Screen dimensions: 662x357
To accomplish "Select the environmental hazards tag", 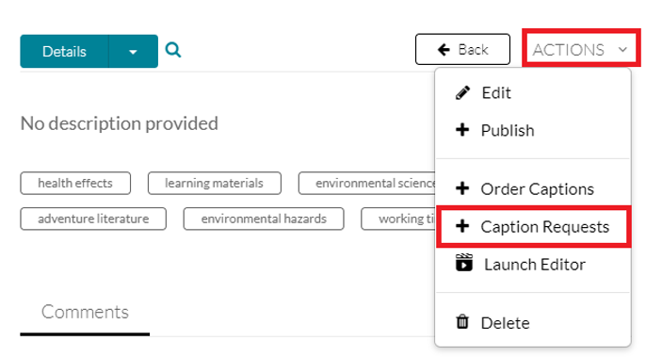I will (x=264, y=219).
